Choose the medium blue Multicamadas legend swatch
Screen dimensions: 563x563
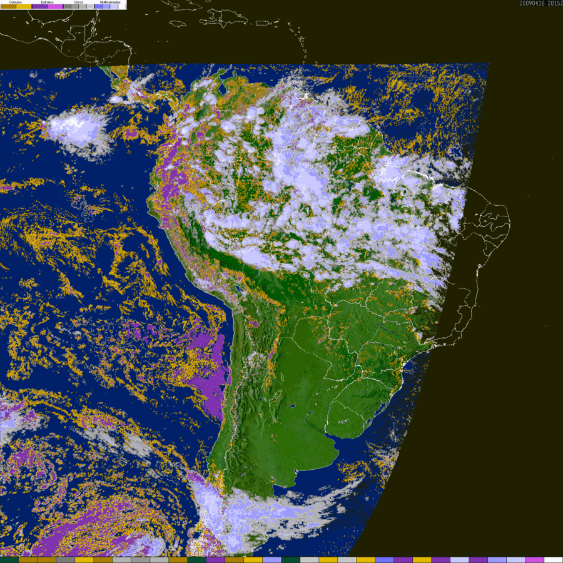106,6
